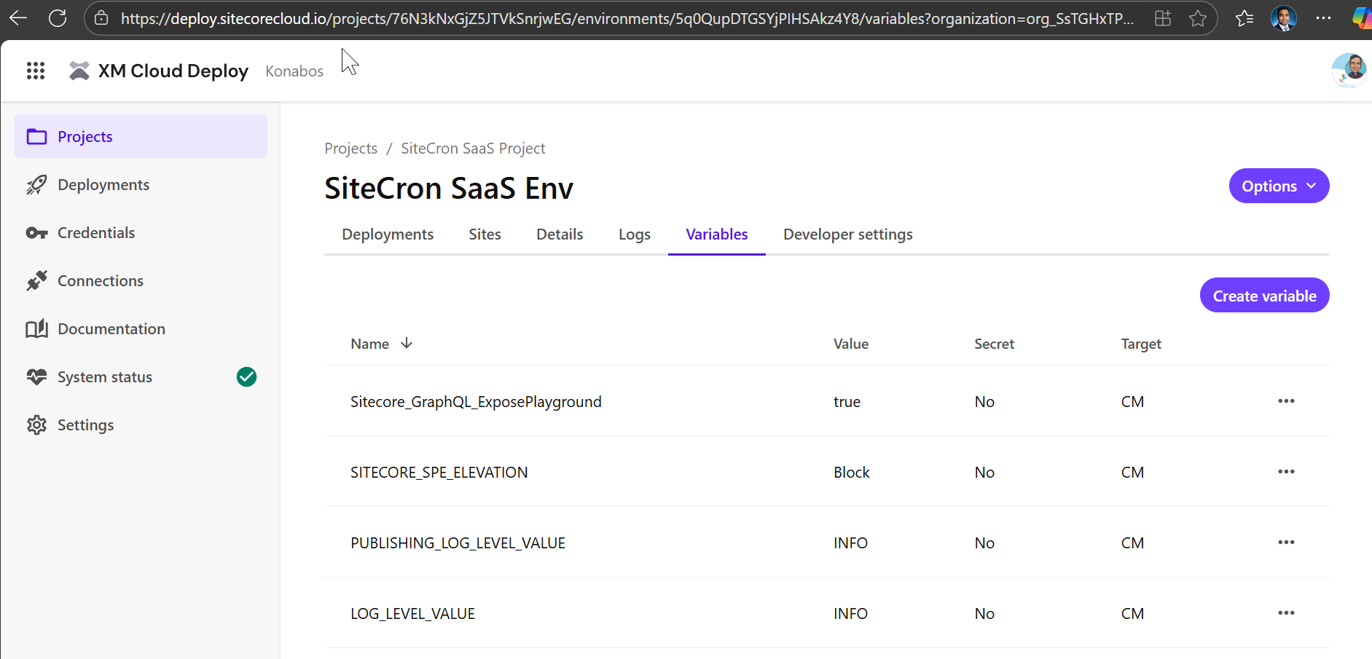
Task: Open Deployments via the rocket icon
Action: click(36, 185)
